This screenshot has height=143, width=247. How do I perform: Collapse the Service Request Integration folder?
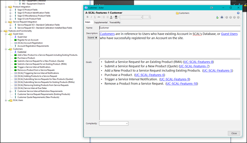tap(6, 22)
